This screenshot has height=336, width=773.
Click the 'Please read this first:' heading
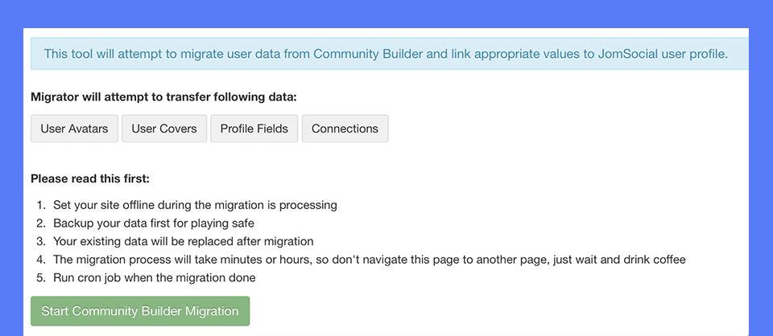pos(89,179)
